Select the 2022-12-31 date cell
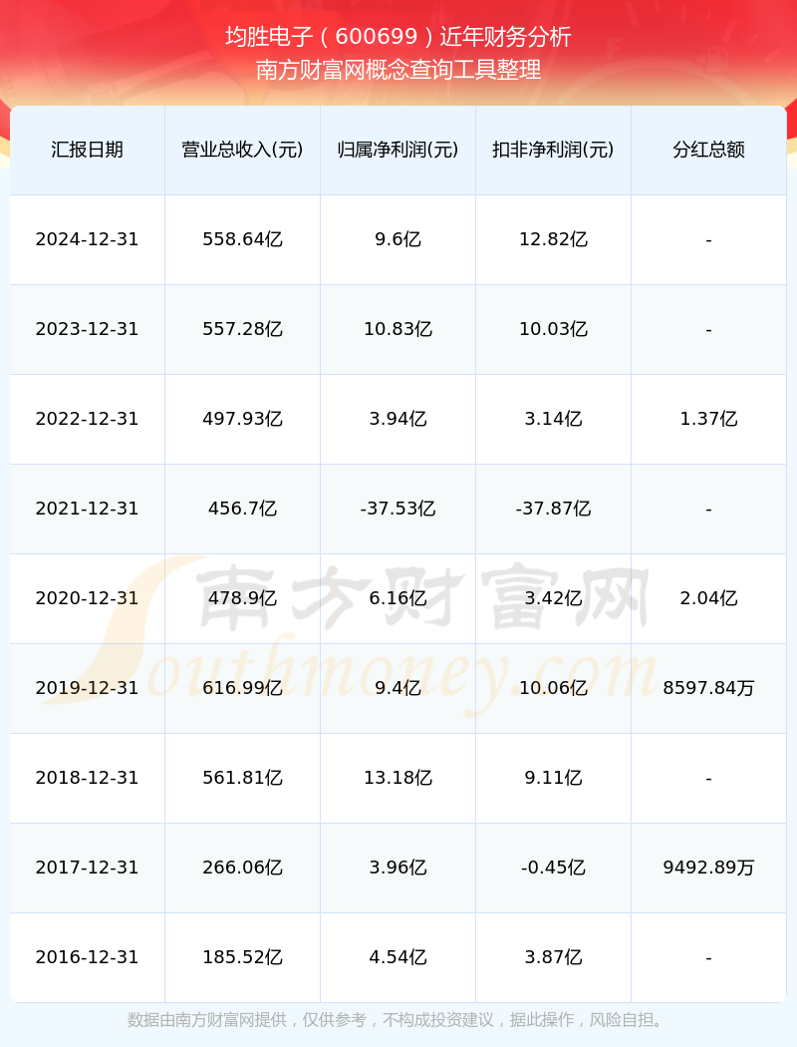797x1047 pixels. point(88,419)
